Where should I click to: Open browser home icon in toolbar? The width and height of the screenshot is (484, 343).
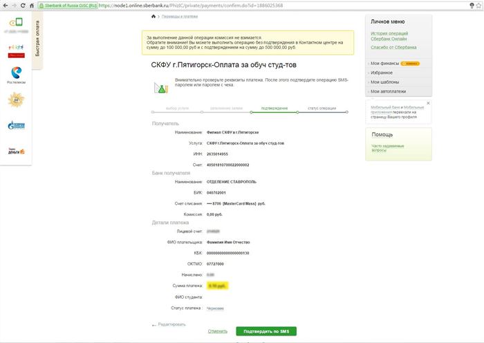(x=32, y=6)
